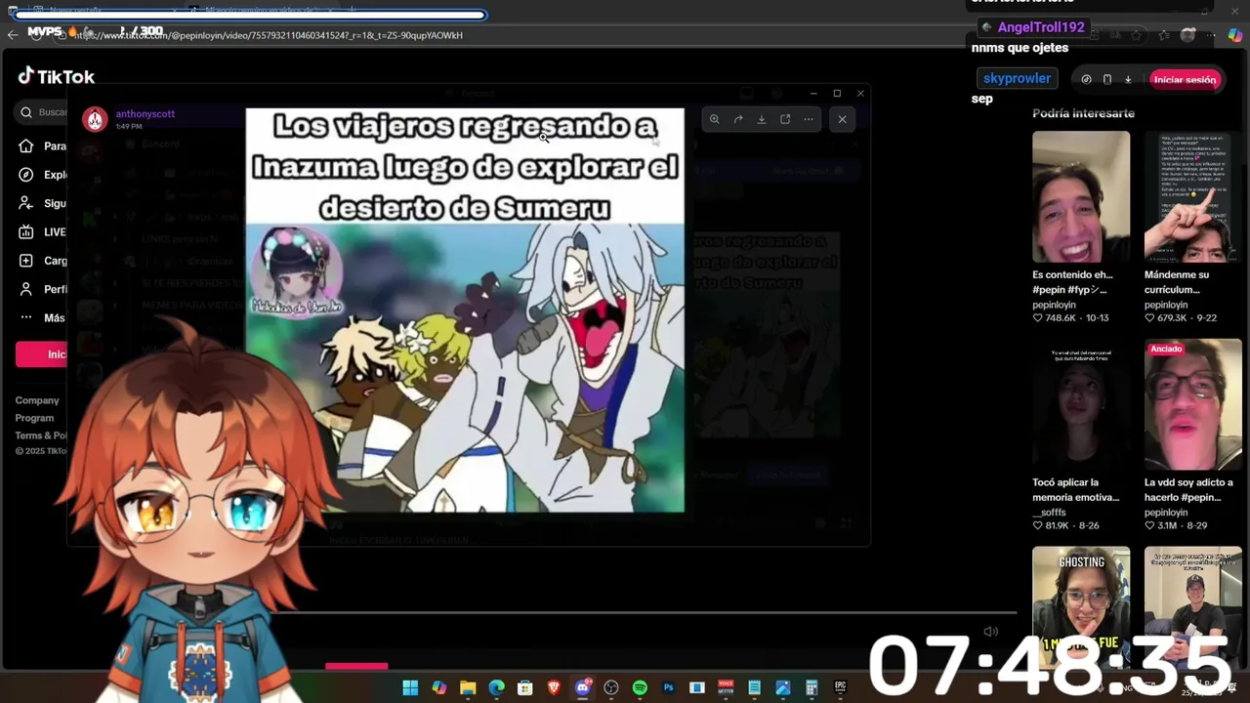1250x703 pixels.
Task: Open the Siguiendo people icon in sidebar
Action: click(25, 203)
